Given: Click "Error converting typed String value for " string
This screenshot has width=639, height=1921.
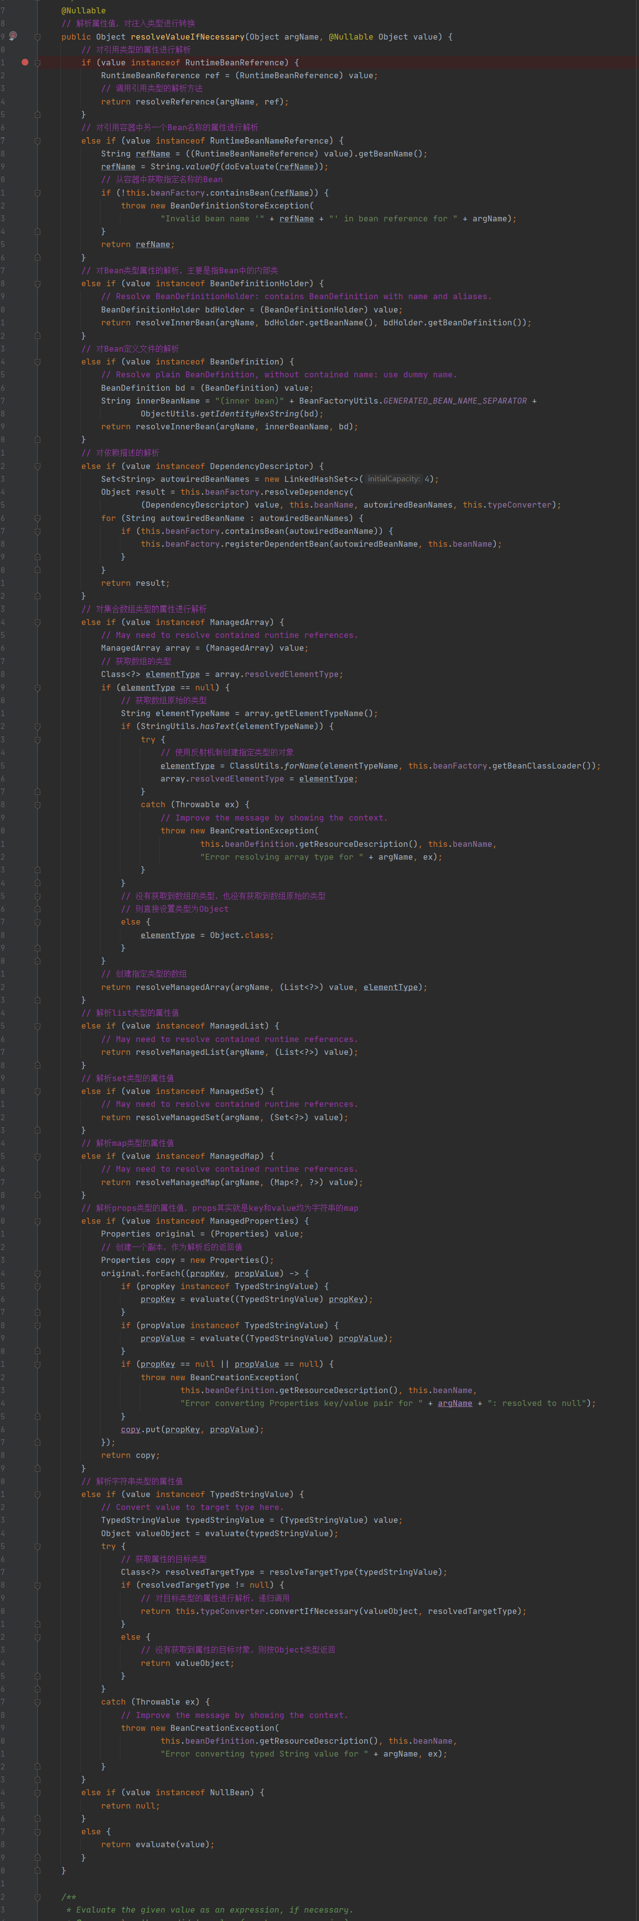Looking at the screenshot, I should click(264, 1754).
